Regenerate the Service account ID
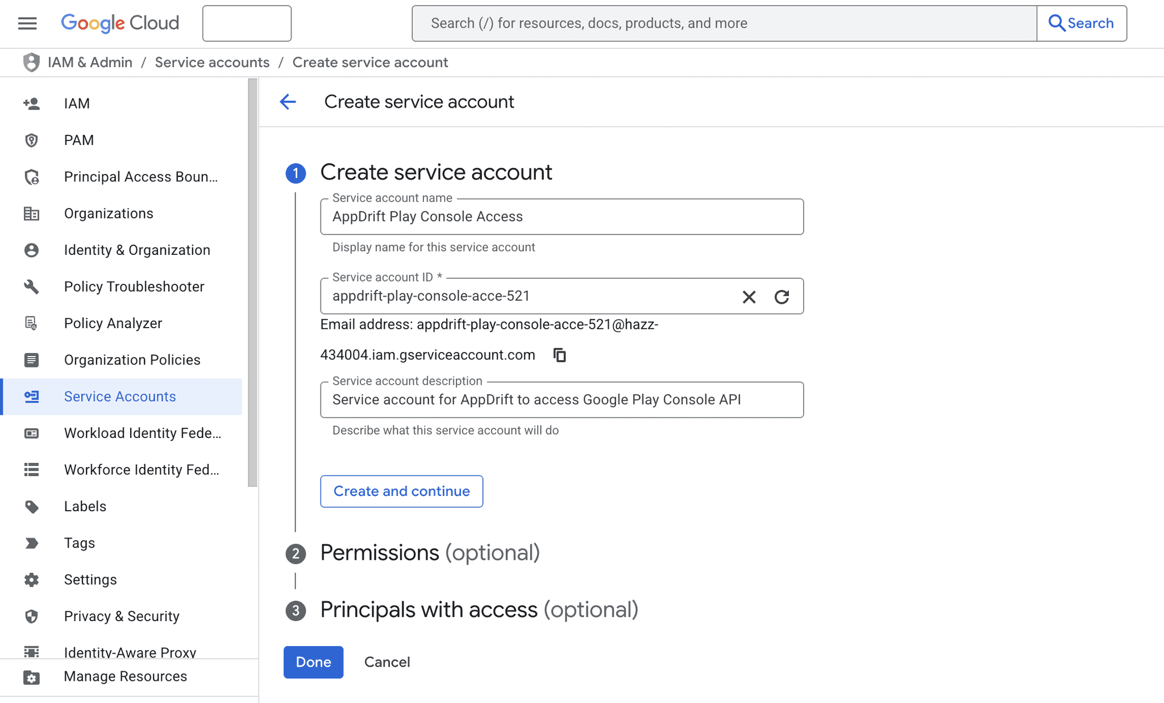 click(782, 296)
